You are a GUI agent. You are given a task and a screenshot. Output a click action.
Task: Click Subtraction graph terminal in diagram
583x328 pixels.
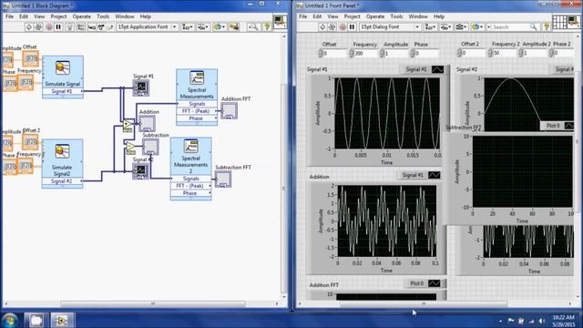150,148
